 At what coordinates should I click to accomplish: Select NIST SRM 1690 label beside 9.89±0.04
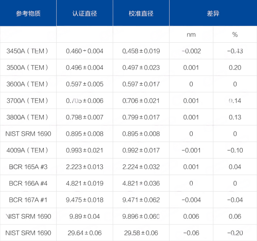tap(28, 216)
